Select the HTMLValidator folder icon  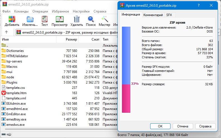coord(4,56)
